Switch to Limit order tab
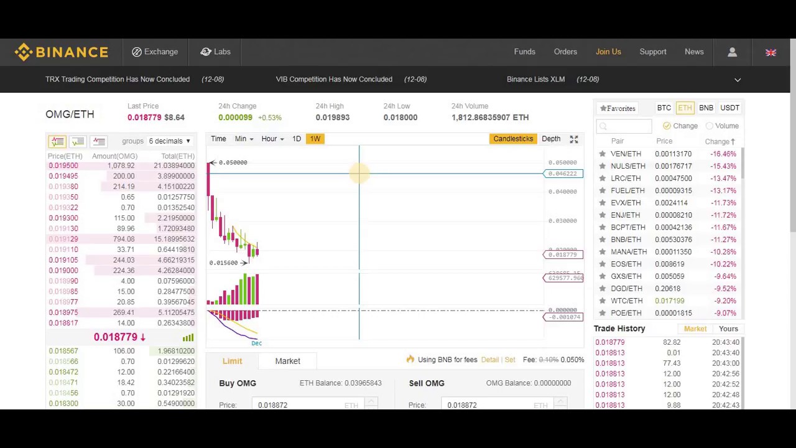Screen dimensions: 796x448 [x=232, y=361]
